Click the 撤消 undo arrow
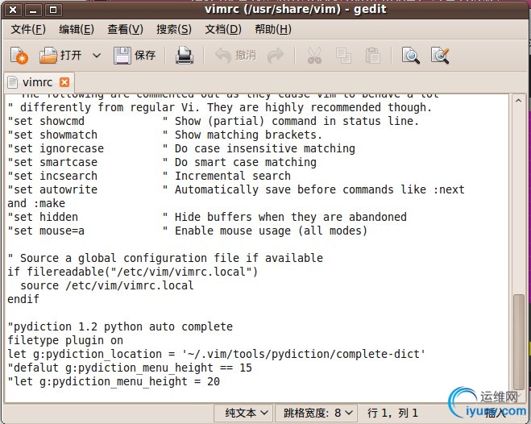Image resolution: width=531 pixels, height=424 pixels. [x=223, y=55]
